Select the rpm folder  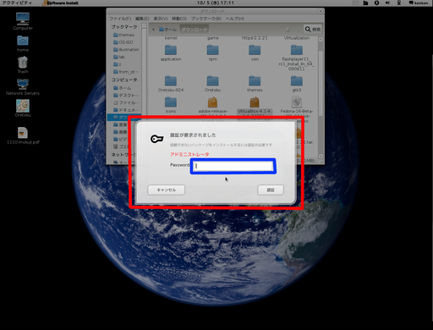pyautogui.click(x=213, y=53)
